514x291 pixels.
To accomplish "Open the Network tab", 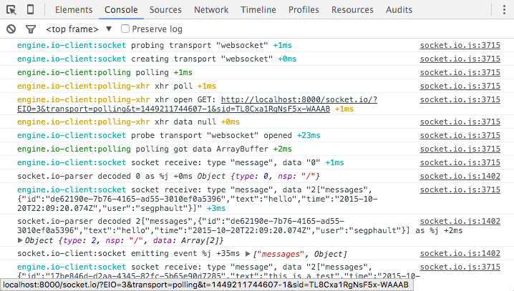I will [x=211, y=10].
